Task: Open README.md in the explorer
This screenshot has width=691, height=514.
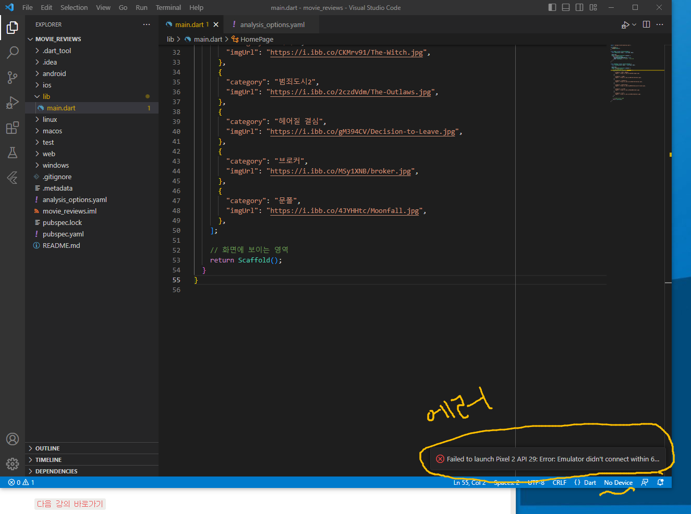Action: (92, 245)
